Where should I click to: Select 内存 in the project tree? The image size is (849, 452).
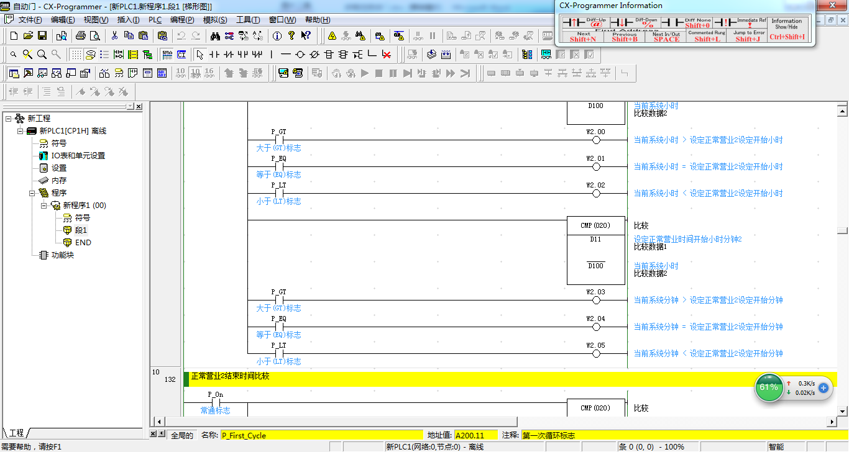tap(59, 180)
